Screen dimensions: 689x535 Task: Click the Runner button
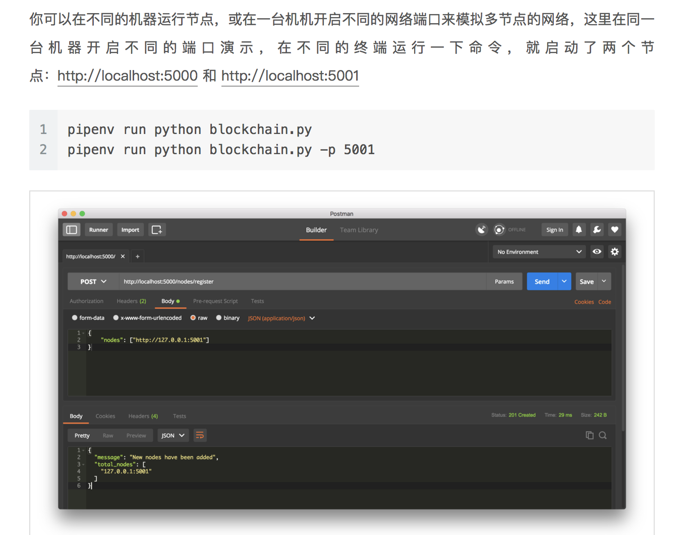tap(99, 230)
